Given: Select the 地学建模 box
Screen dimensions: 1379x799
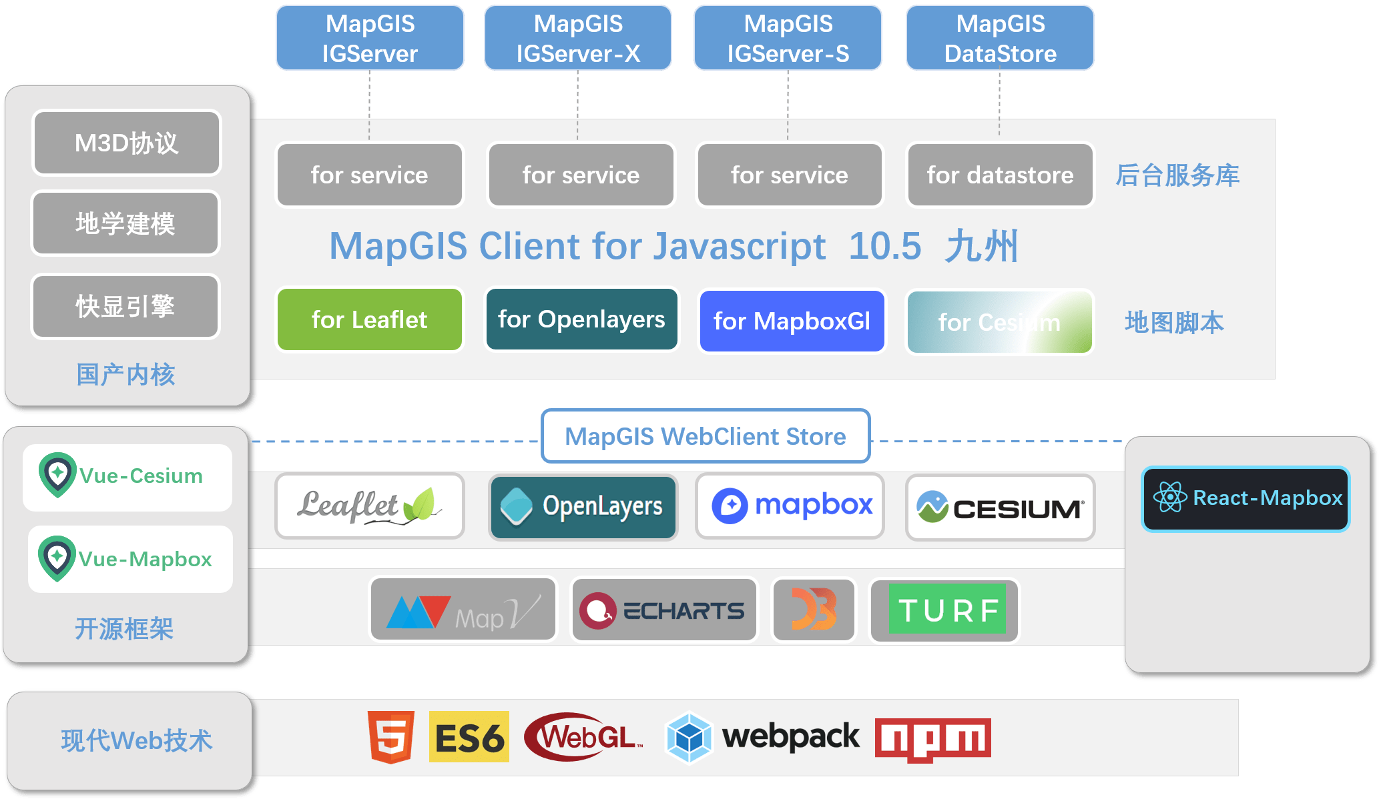Looking at the screenshot, I should (x=125, y=223).
